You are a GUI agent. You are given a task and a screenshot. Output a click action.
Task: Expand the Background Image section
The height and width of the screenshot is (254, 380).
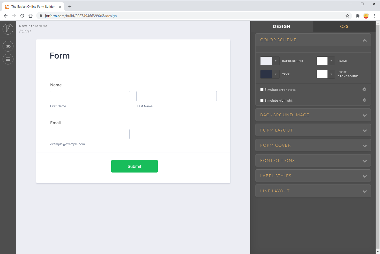[x=313, y=115]
